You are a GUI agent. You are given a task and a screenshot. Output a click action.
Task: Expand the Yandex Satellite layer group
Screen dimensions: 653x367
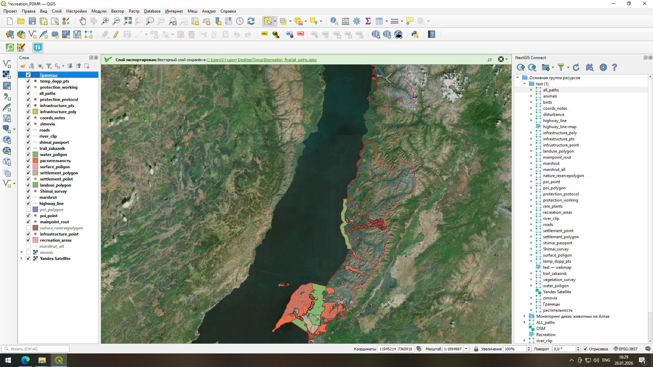pos(21,259)
